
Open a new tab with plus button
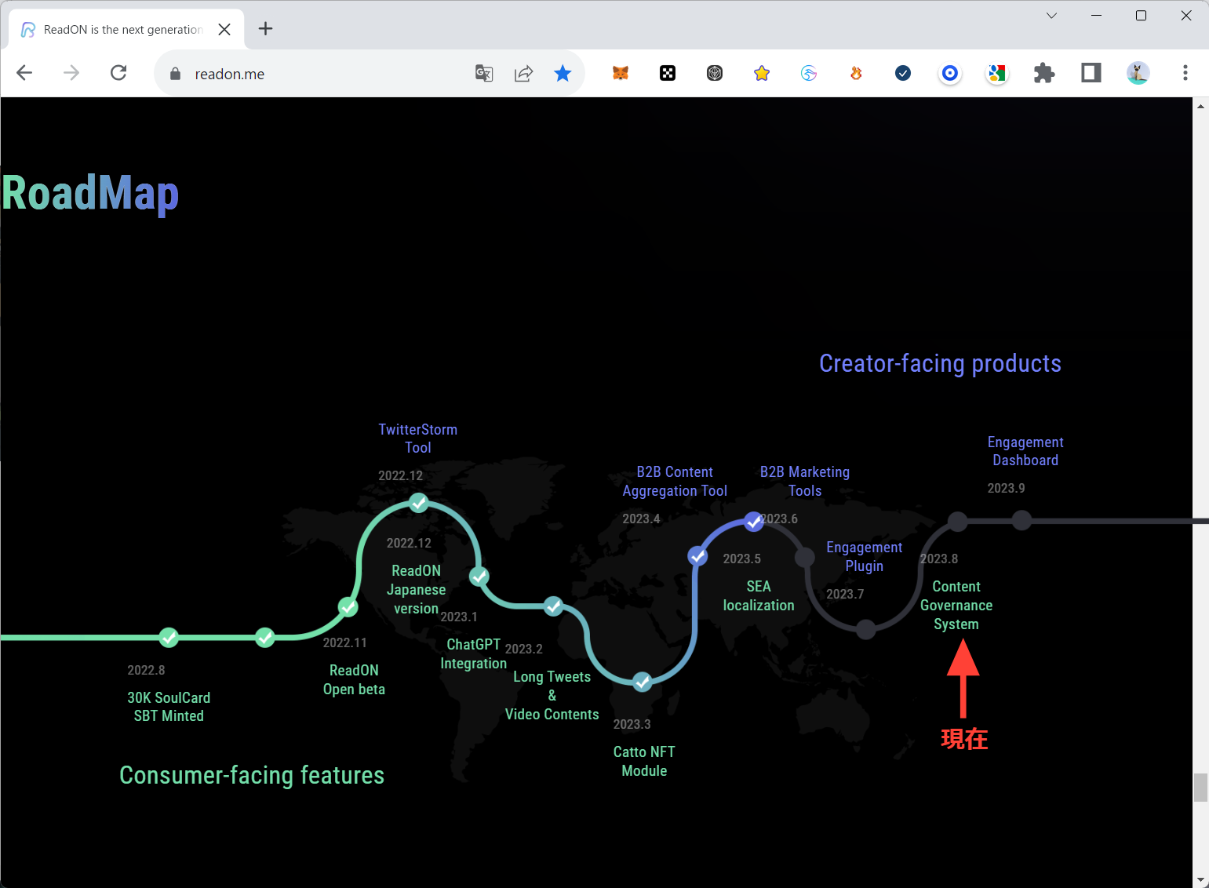[266, 29]
